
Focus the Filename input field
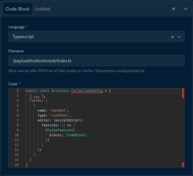96,61
